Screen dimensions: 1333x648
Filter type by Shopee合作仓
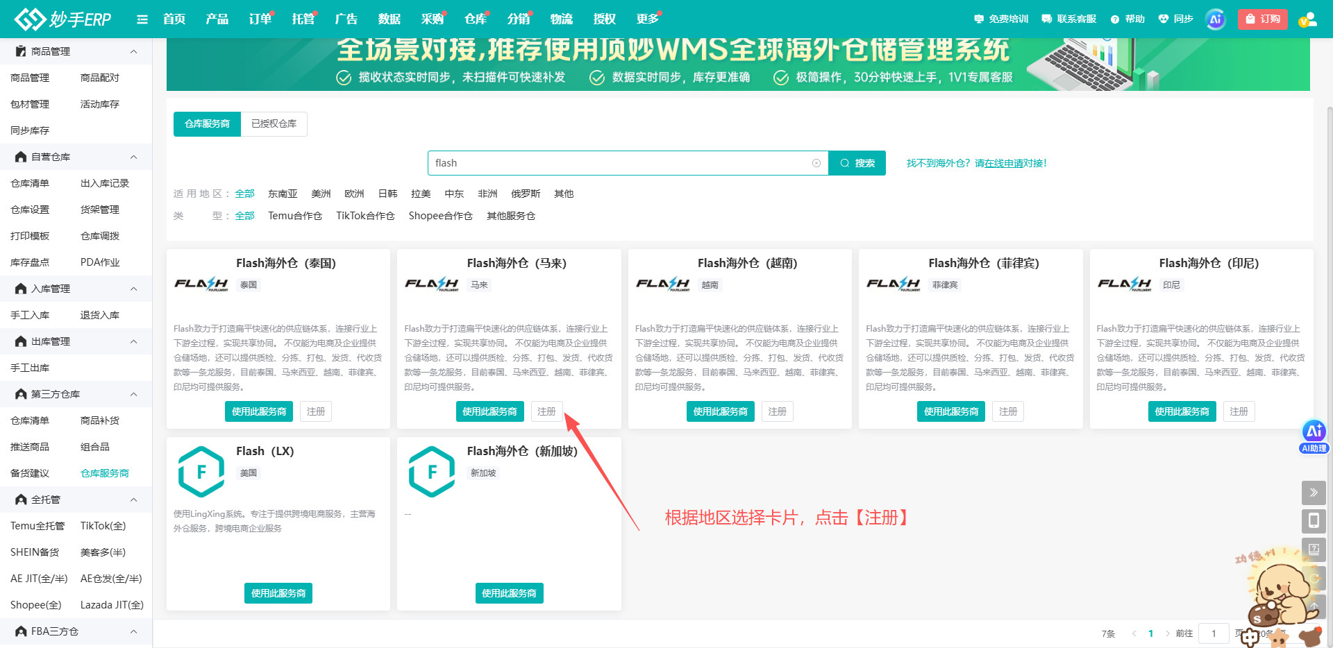coord(440,216)
